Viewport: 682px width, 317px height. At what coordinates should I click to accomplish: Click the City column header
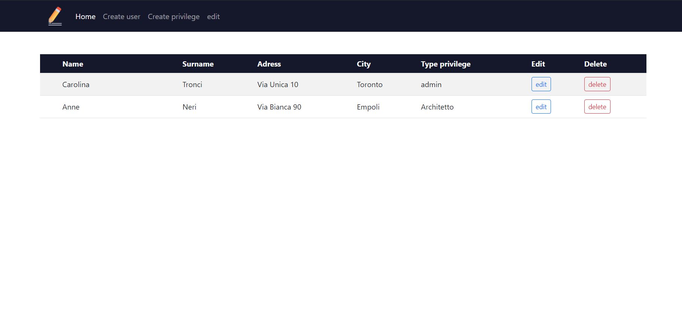(364, 64)
